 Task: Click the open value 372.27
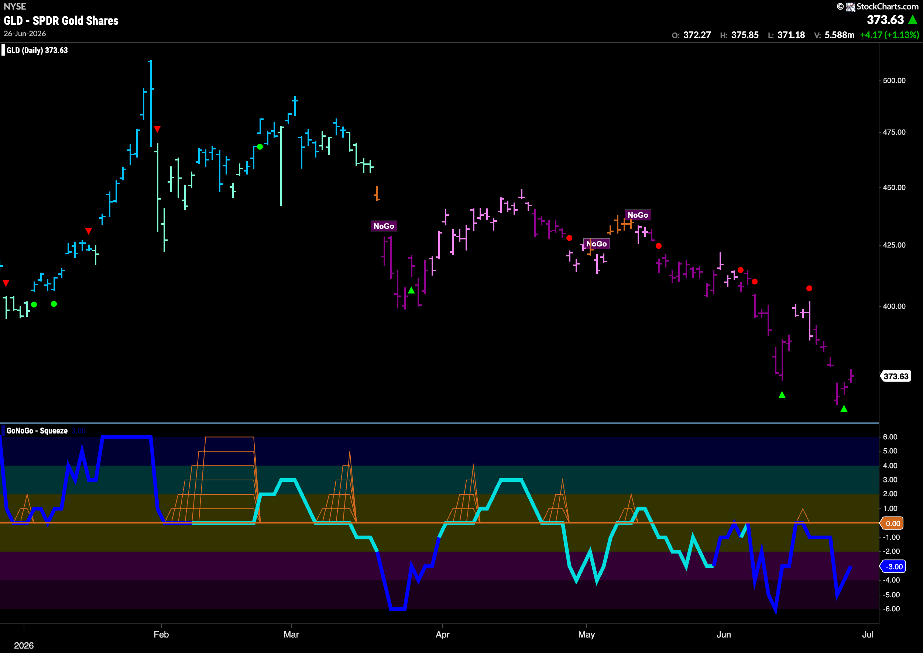[697, 35]
